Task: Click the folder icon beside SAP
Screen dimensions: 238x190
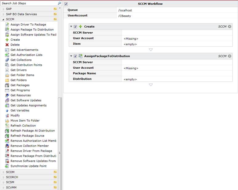Action: click(55, 9)
